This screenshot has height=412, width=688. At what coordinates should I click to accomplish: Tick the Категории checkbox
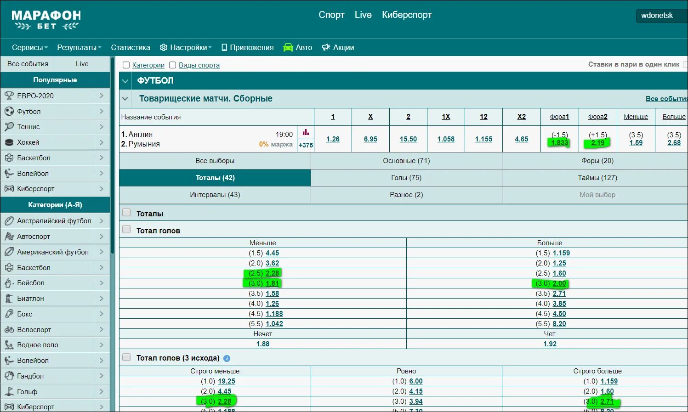126,65
